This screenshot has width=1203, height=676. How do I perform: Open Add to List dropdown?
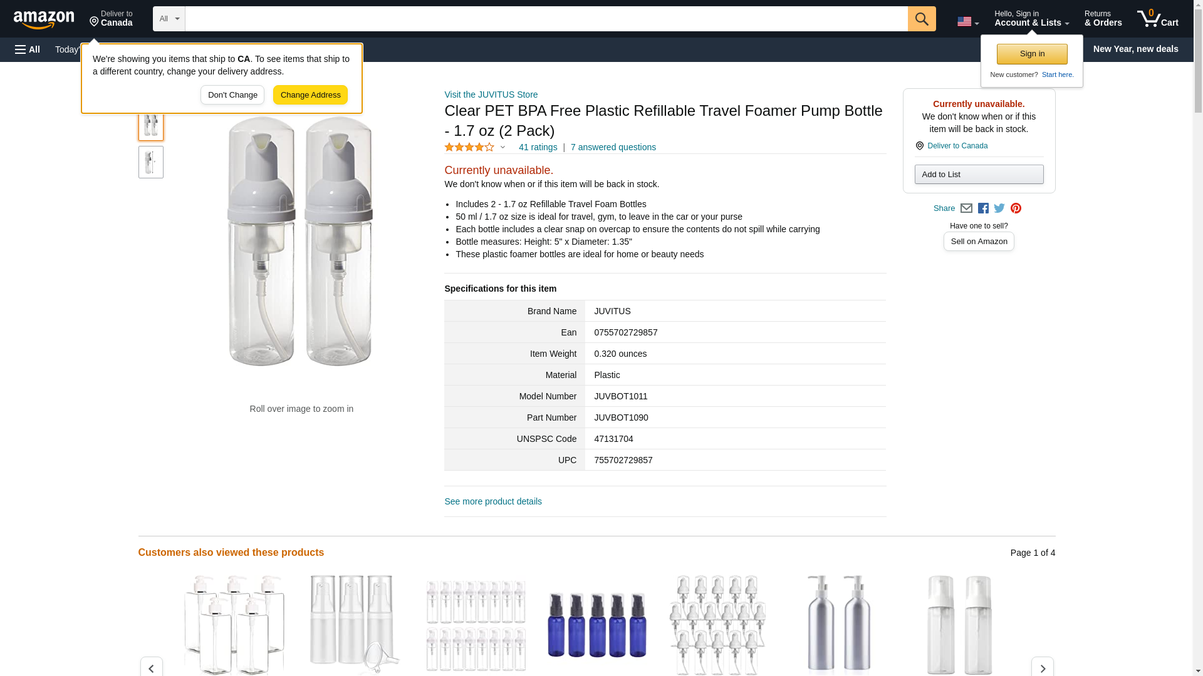[x=979, y=175]
